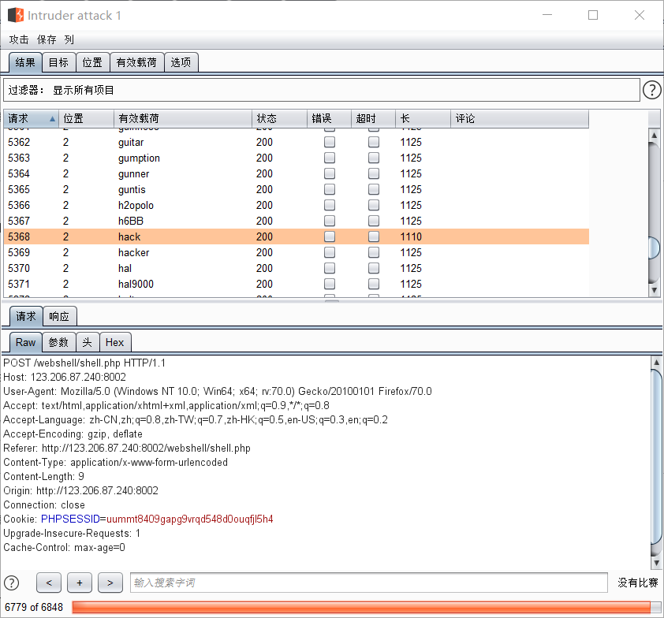The image size is (664, 618).
Task: Toggle error checkbox for hacker row
Action: (330, 252)
